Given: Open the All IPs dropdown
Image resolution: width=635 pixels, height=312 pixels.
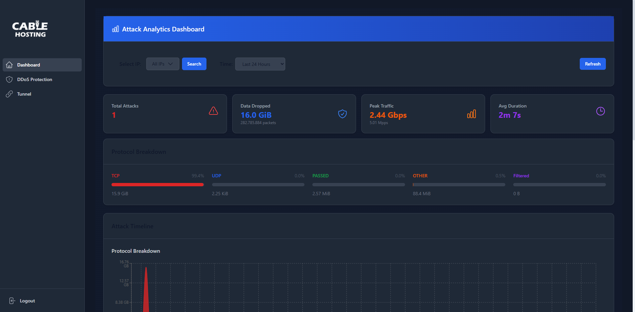Looking at the screenshot, I should tap(163, 64).
